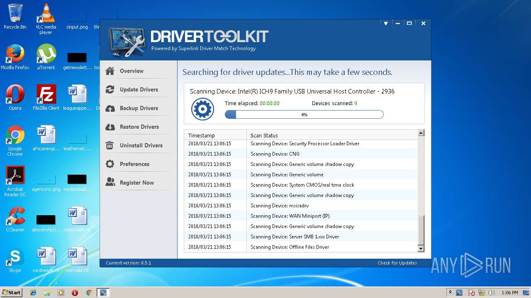Image resolution: width=531 pixels, height=298 pixels.
Task: Click the Update Drivers refresh icon
Action: (110, 89)
